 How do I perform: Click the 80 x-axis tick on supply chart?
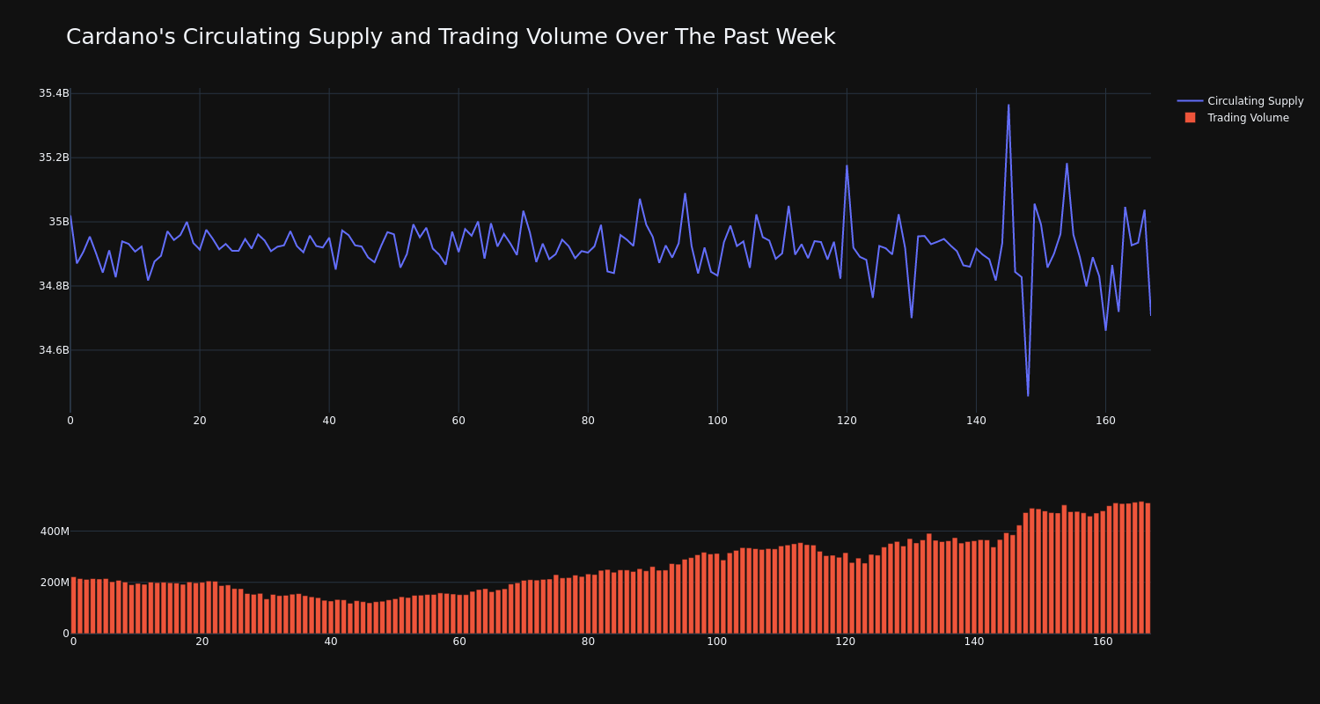point(588,421)
